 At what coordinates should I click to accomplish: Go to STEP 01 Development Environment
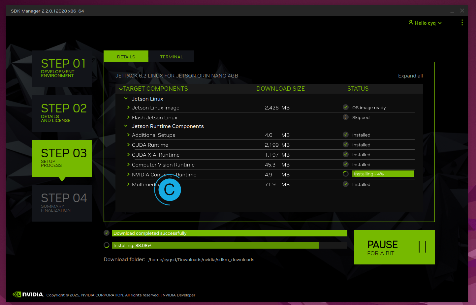pyautogui.click(x=62, y=69)
